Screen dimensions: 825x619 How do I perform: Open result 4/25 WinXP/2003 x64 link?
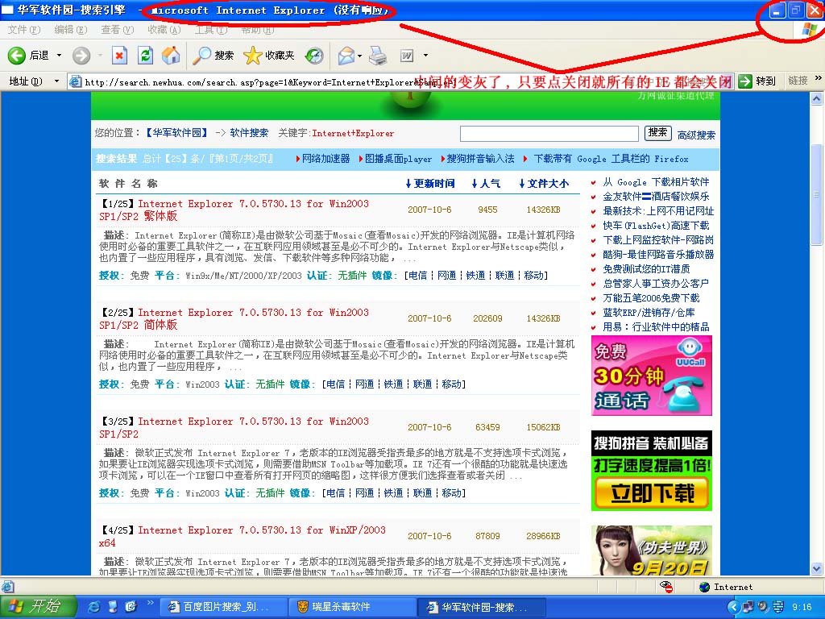[x=243, y=536]
